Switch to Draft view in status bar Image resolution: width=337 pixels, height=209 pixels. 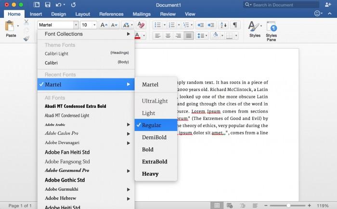[255, 206]
